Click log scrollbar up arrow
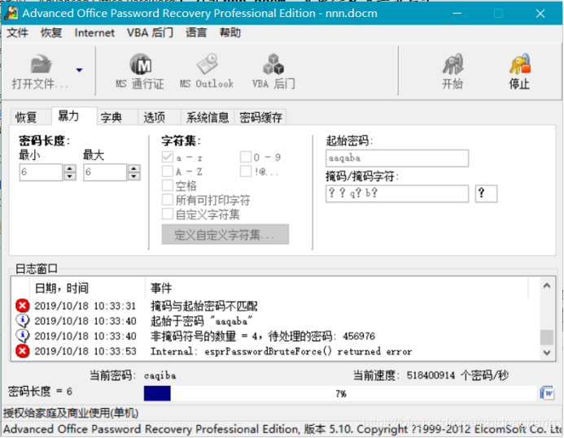The height and width of the screenshot is (438, 564). pos(547,286)
